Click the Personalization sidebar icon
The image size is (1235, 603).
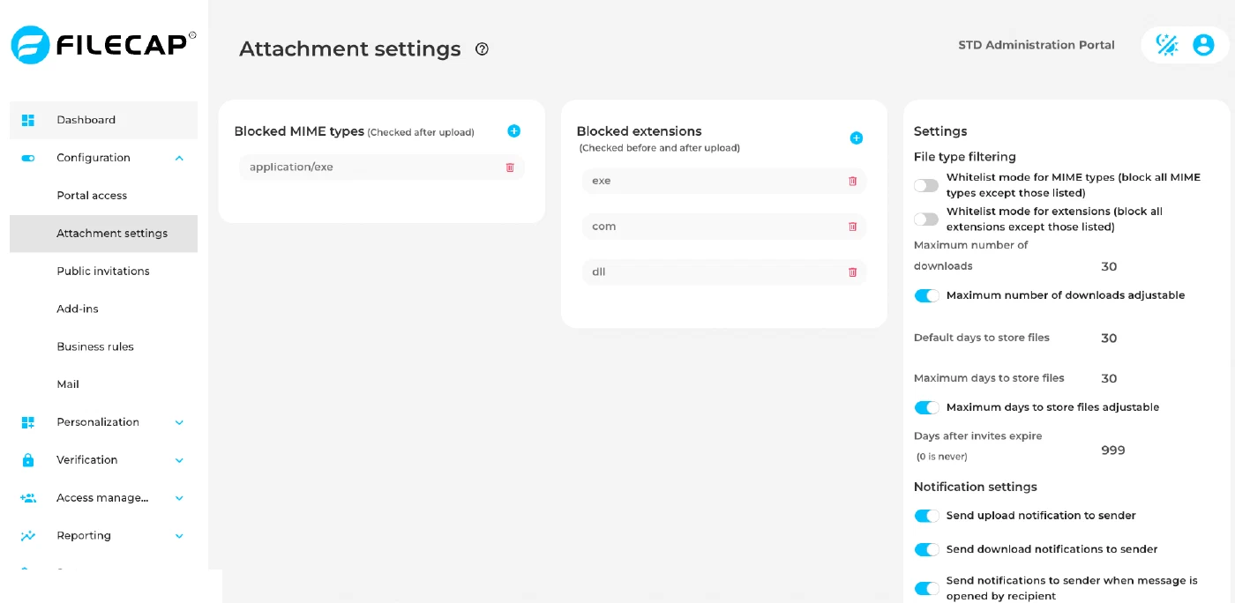click(x=28, y=422)
